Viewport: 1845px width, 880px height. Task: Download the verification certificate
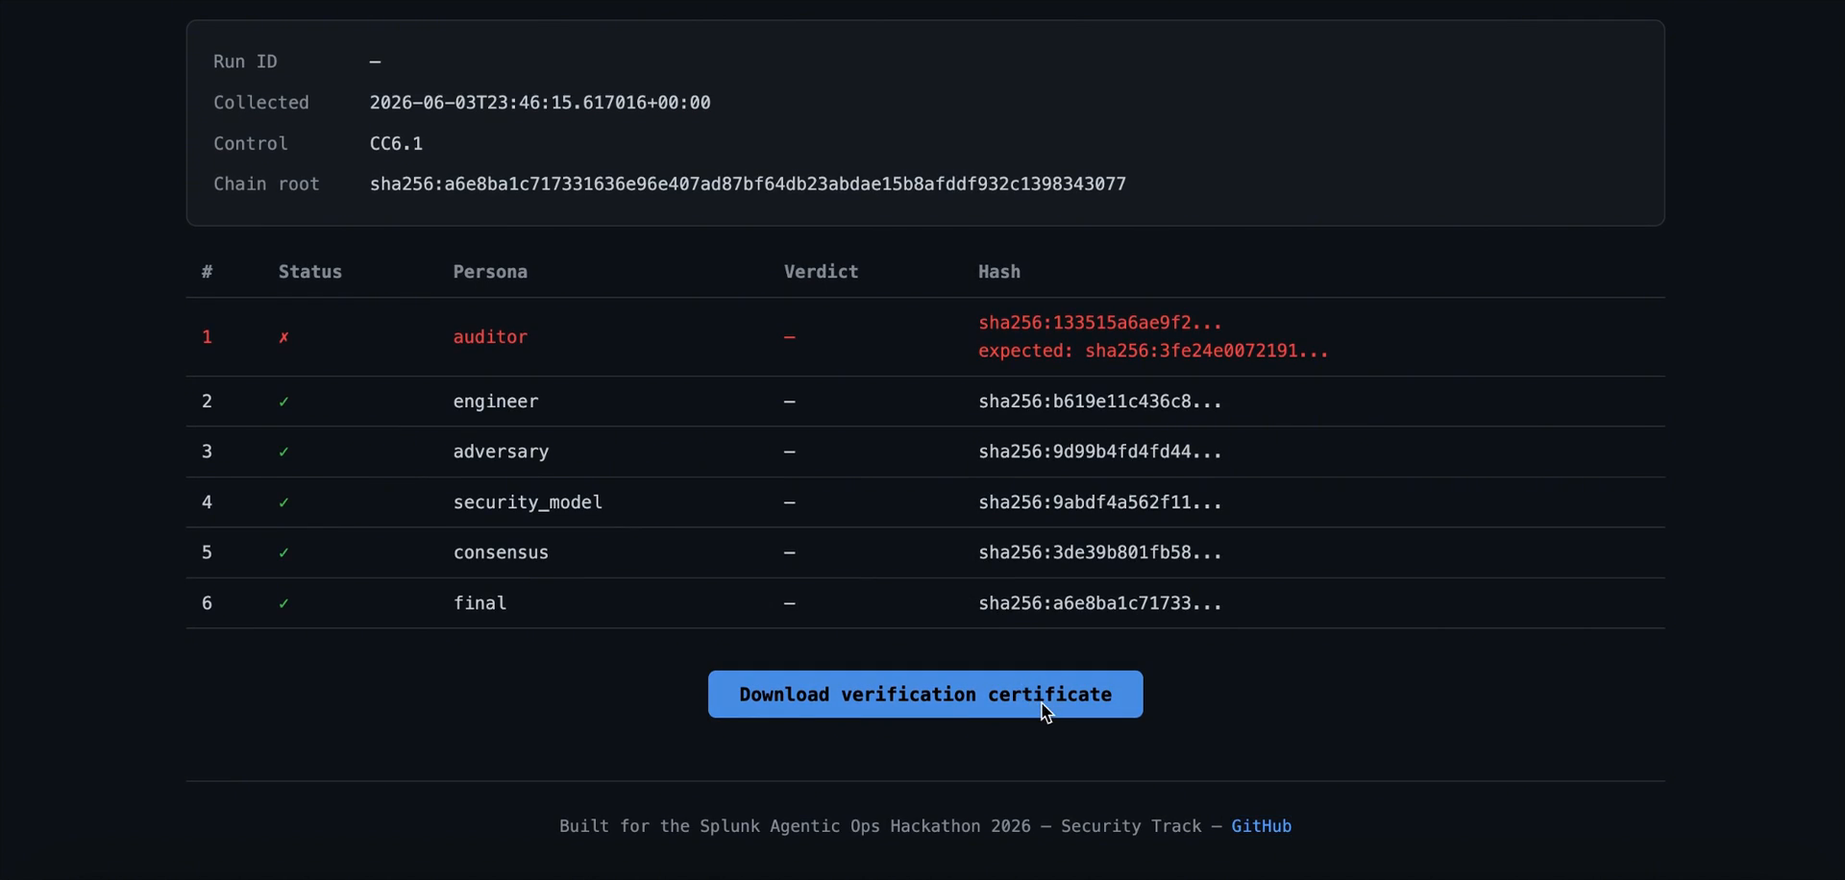click(x=925, y=694)
